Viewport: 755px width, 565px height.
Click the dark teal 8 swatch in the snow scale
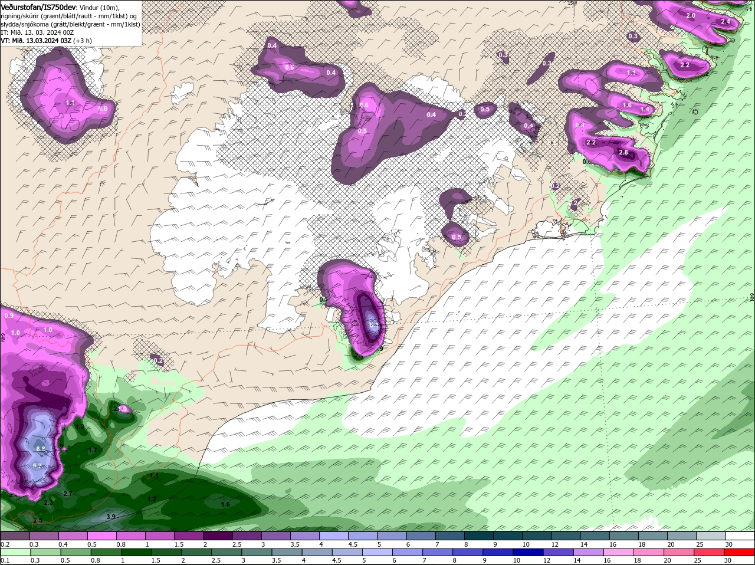click(x=479, y=536)
